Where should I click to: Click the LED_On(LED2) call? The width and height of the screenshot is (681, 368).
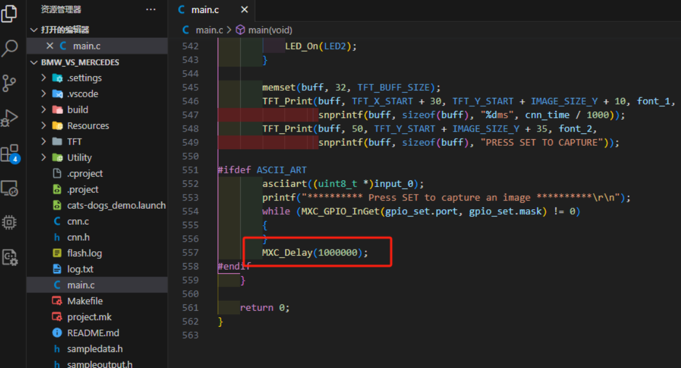point(320,46)
